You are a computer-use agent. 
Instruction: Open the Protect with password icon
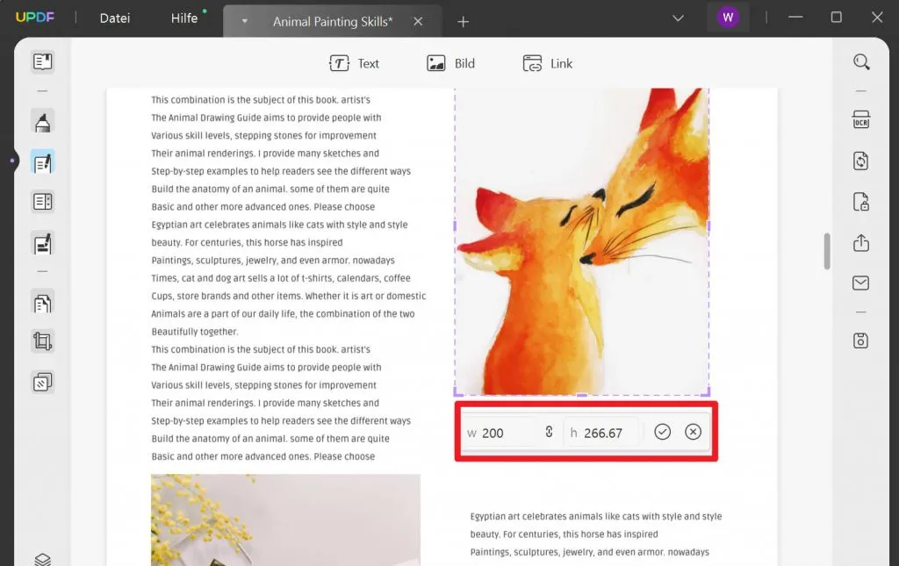click(860, 202)
